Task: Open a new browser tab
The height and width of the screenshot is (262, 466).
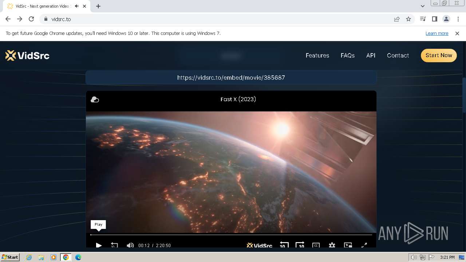Action: pyautogui.click(x=98, y=6)
